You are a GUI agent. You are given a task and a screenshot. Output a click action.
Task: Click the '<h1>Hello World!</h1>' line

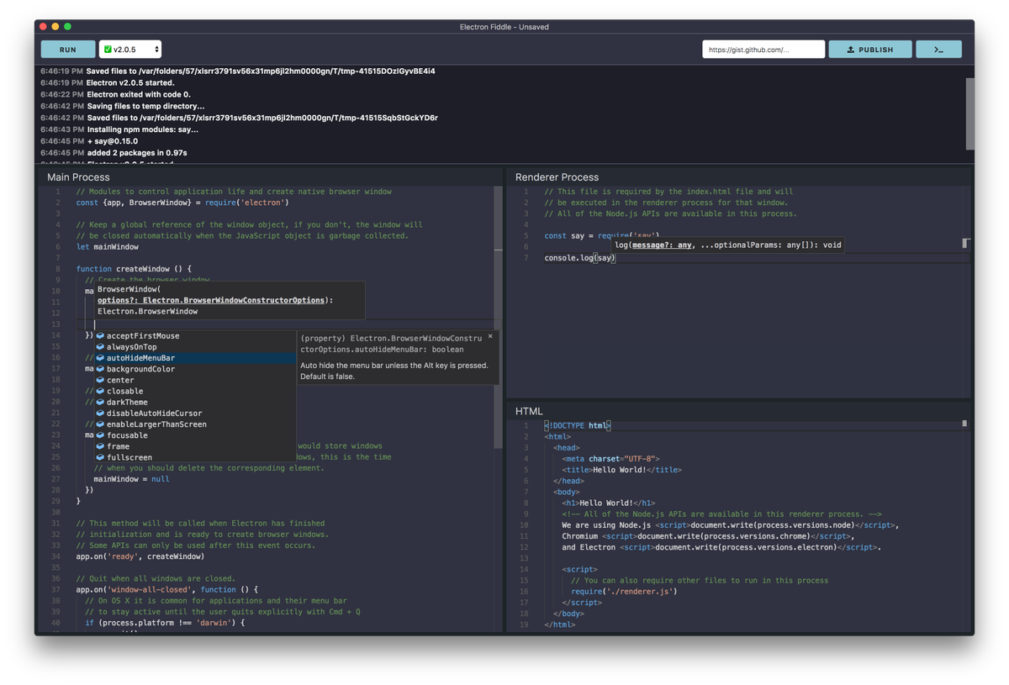coord(608,503)
